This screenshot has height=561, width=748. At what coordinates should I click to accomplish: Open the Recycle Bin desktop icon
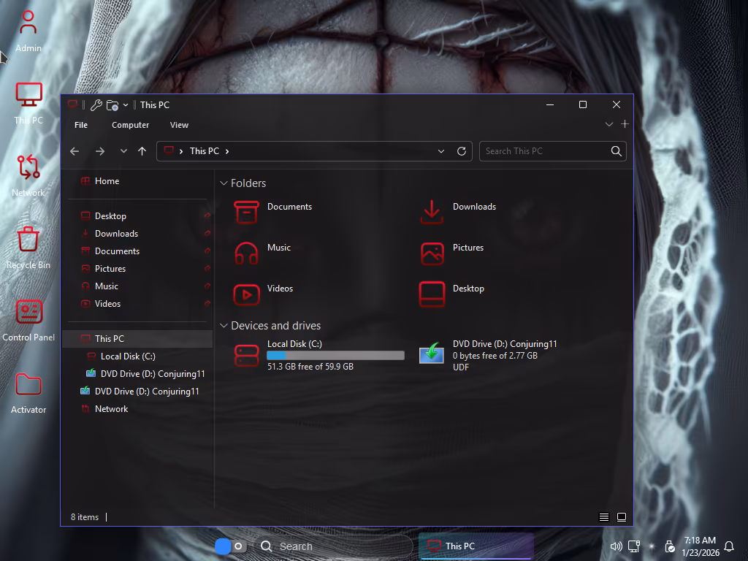point(28,246)
